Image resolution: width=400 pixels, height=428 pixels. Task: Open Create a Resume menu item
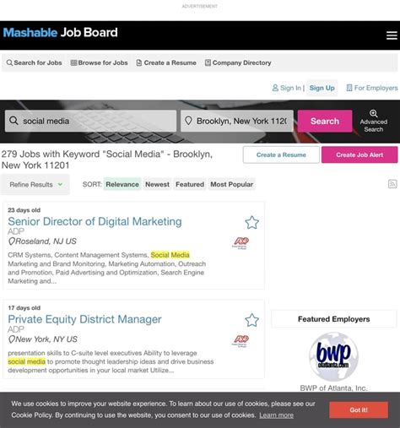coord(166,62)
